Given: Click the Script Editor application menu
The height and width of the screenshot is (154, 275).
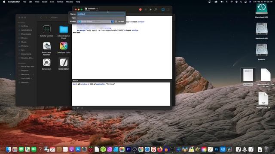Looking at the screenshot, I should [14, 2].
